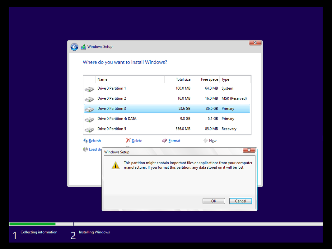Click the Free space column header
Screen dimensions: 332x249
coord(206,79)
